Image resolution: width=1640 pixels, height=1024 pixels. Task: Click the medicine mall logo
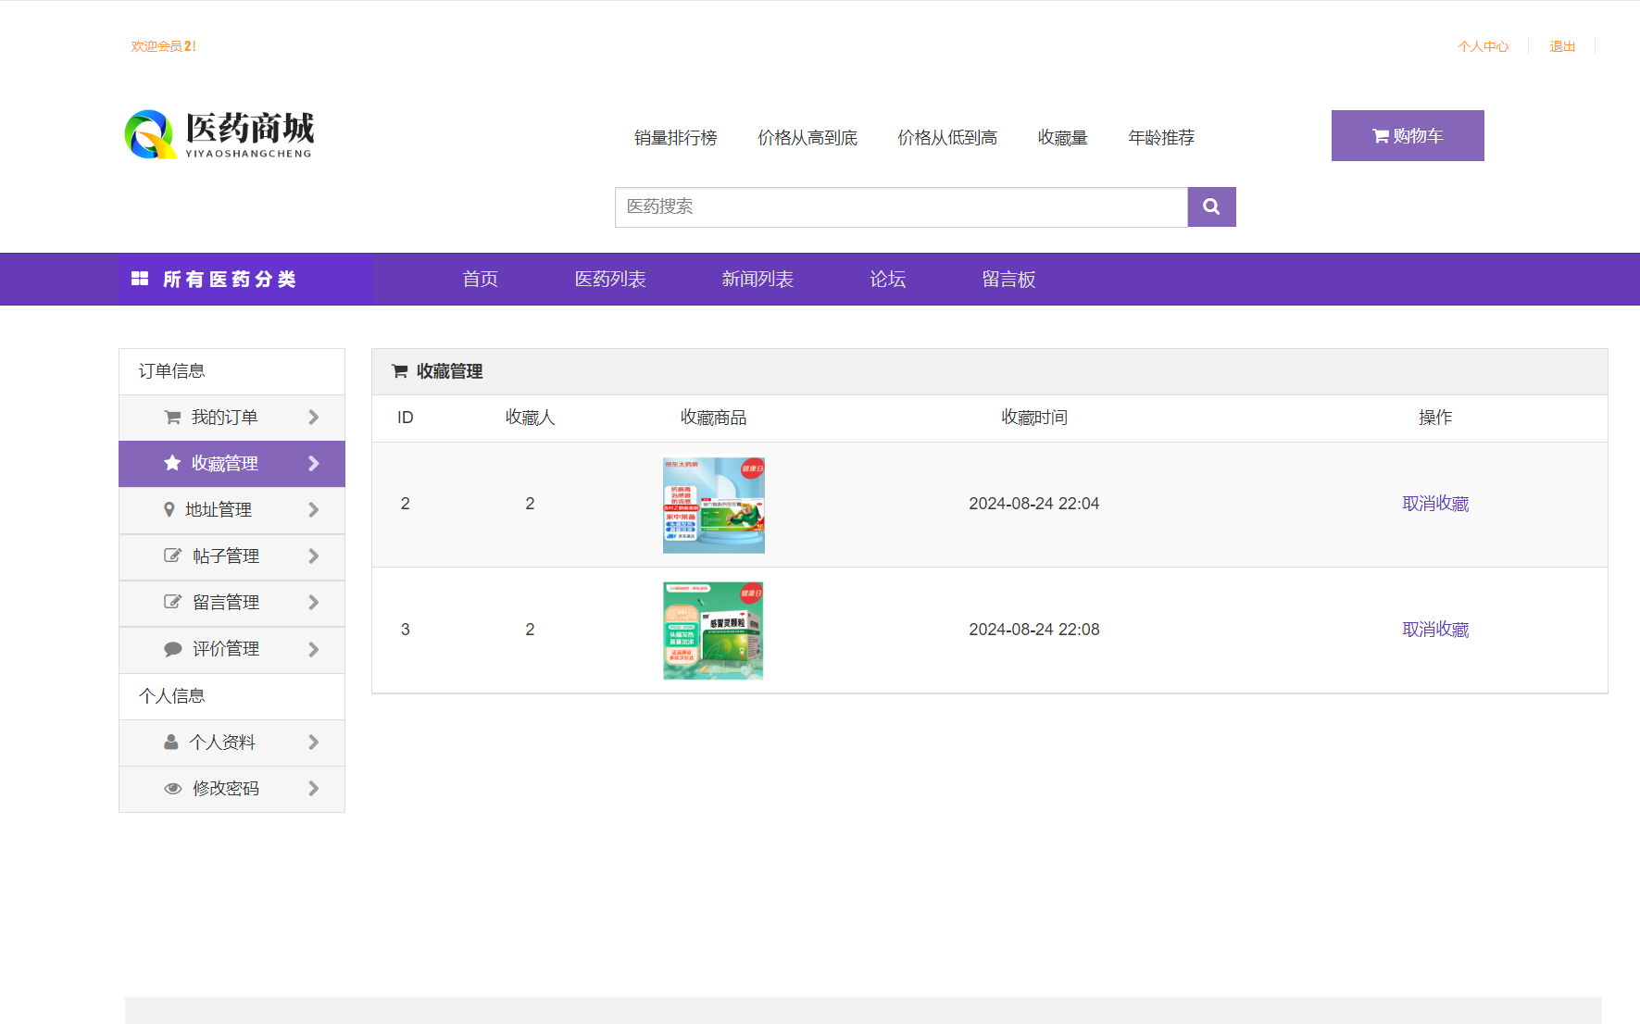point(219,135)
